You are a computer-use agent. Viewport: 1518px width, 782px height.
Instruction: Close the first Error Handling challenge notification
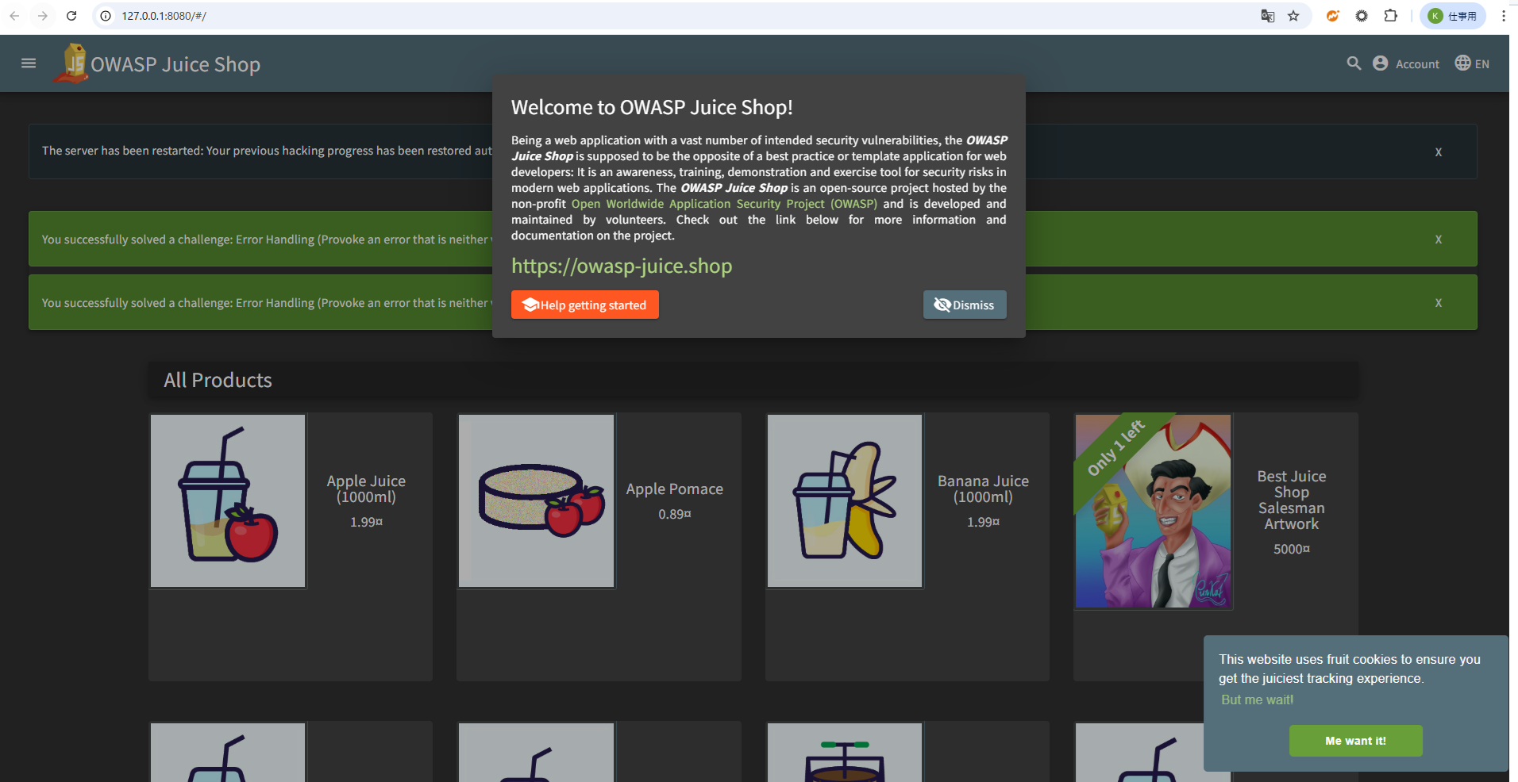click(x=1438, y=240)
